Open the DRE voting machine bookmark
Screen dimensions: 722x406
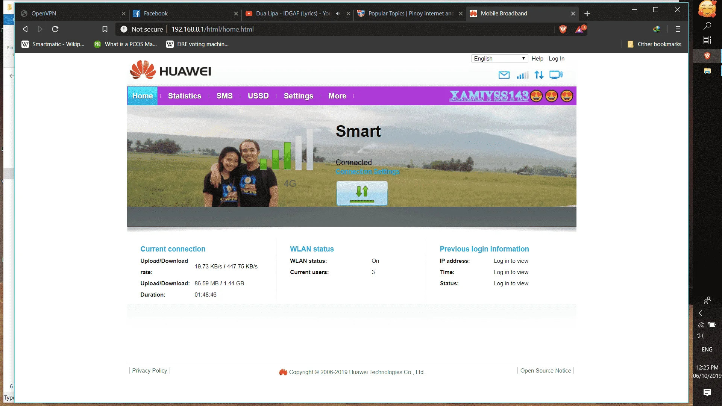(198, 44)
